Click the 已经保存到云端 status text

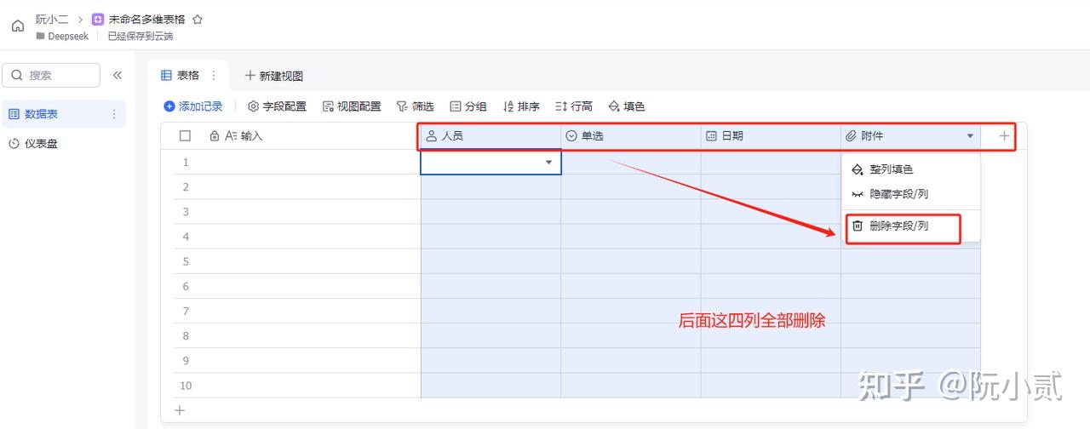pyautogui.click(x=141, y=37)
